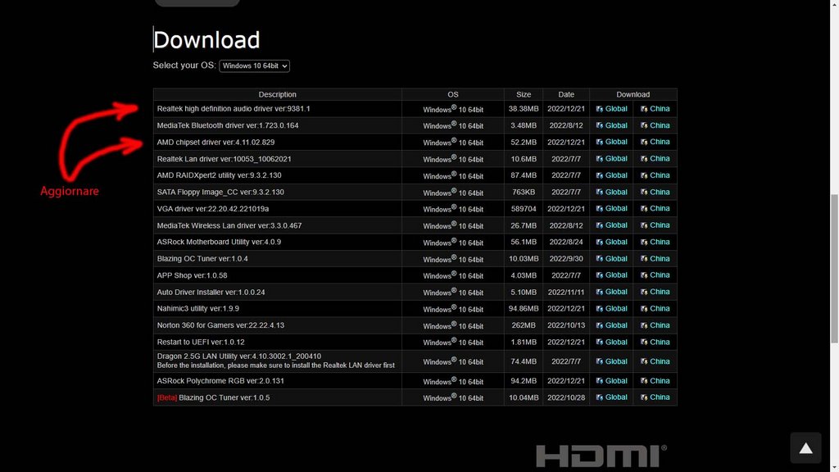
Task: Click 'MediaTek Bluetooth driver ver:1.723.0.164' description
Action: pyautogui.click(x=228, y=125)
